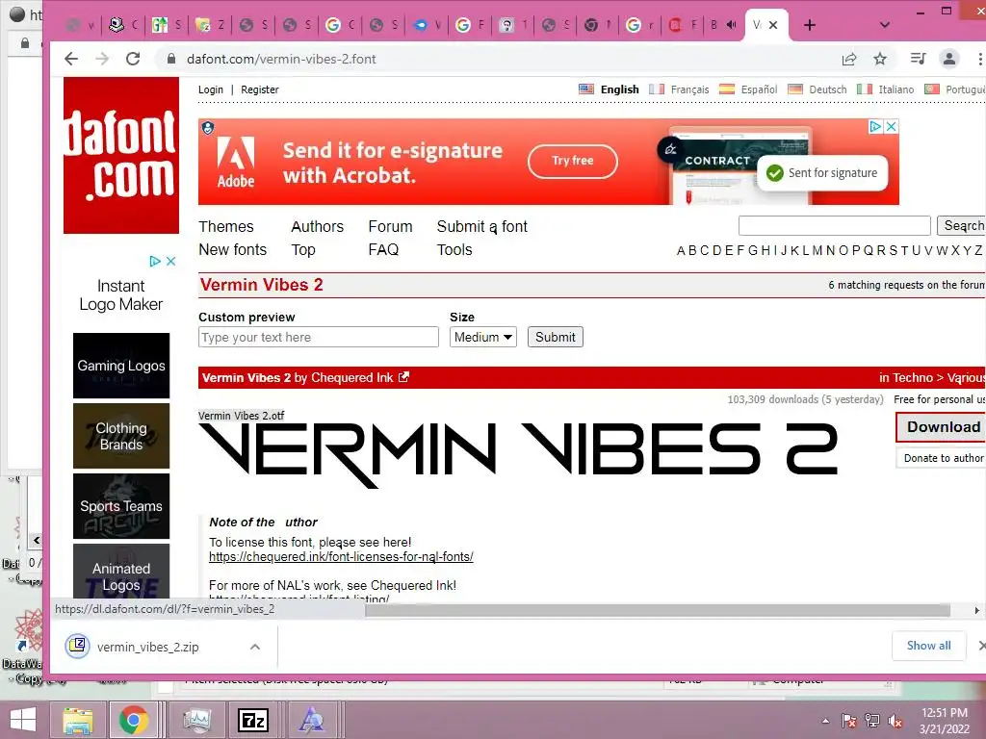Screen dimensions: 986x739
Task: Open Clothing Brands ad thumbnail
Action: click(x=121, y=436)
